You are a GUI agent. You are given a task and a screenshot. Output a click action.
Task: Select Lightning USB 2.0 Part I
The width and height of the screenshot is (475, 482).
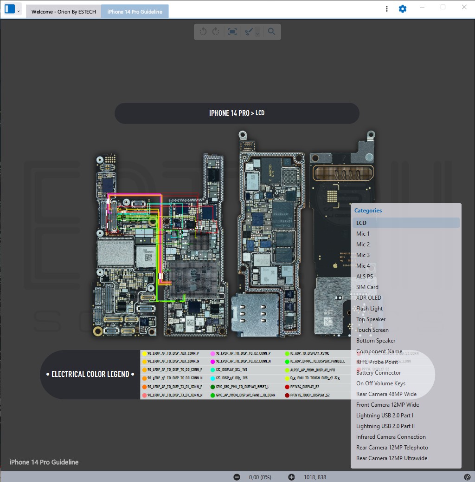406,416
